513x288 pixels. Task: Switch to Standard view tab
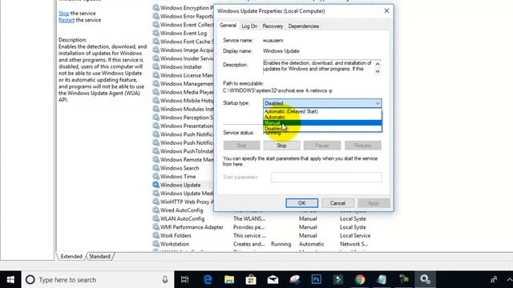coord(99,256)
